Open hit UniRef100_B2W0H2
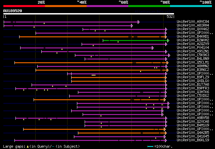This screenshot has width=215, height=149. [193, 40]
